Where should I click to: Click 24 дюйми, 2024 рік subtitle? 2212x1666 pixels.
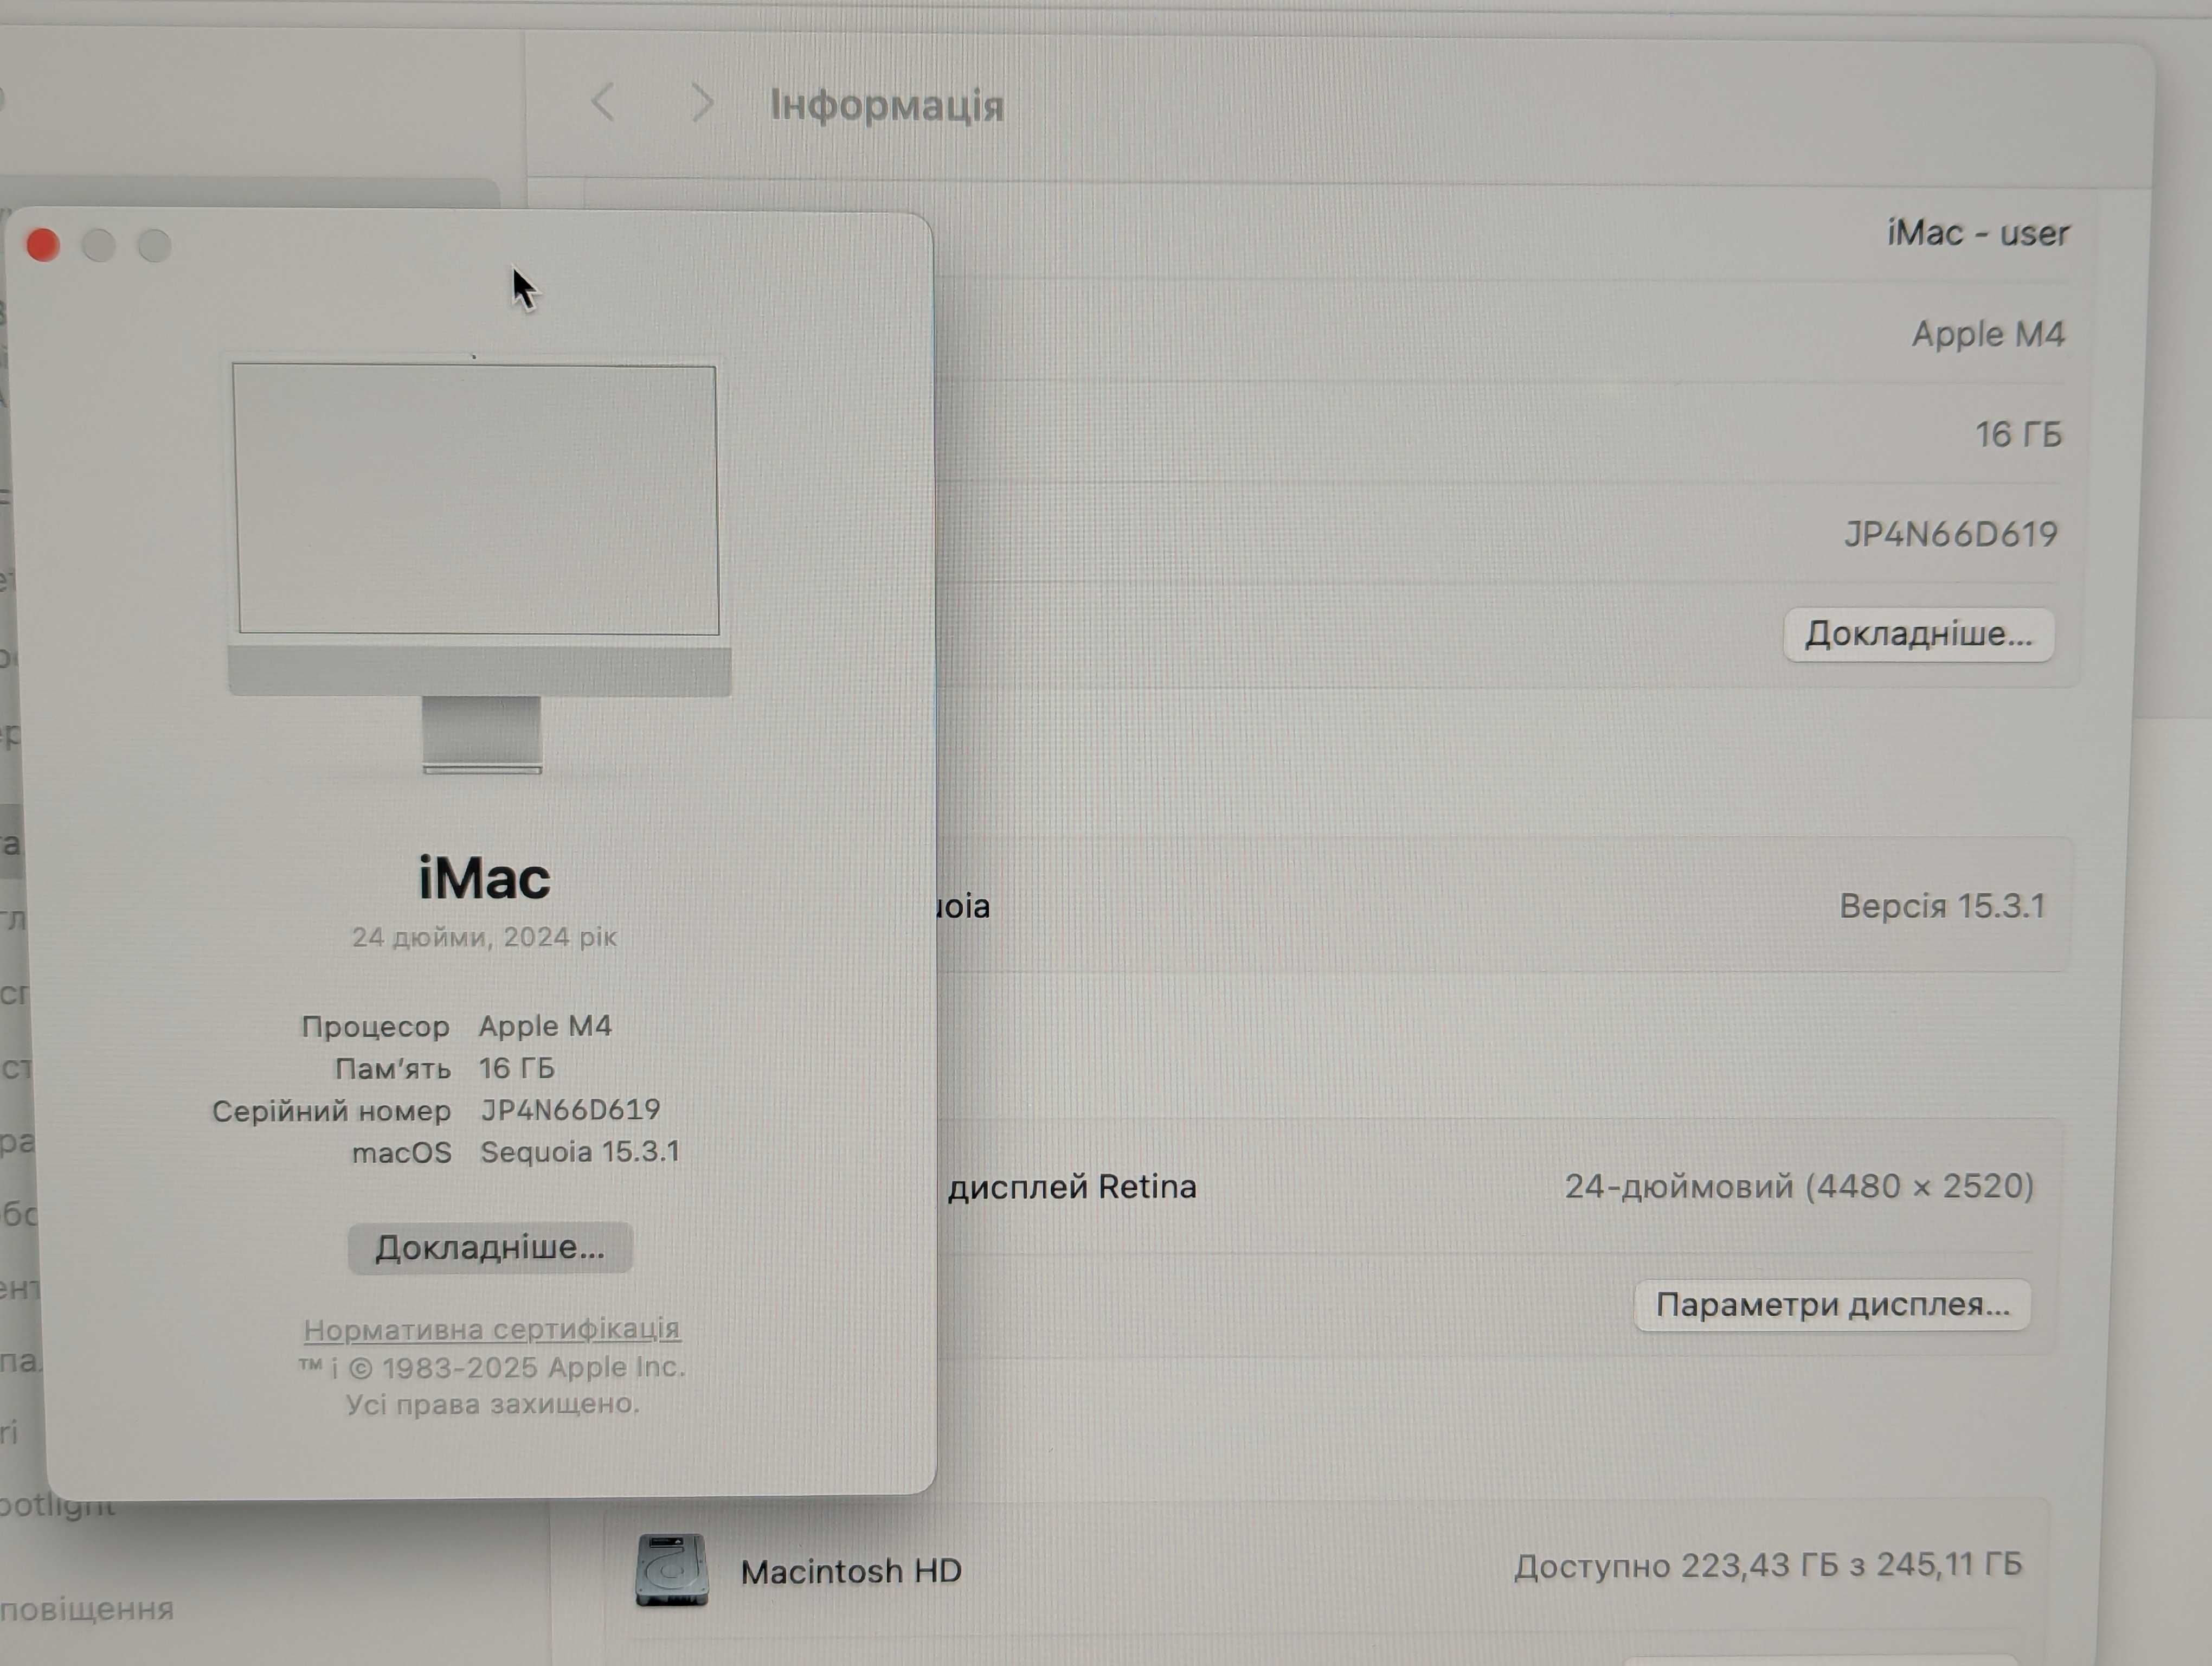tap(484, 937)
